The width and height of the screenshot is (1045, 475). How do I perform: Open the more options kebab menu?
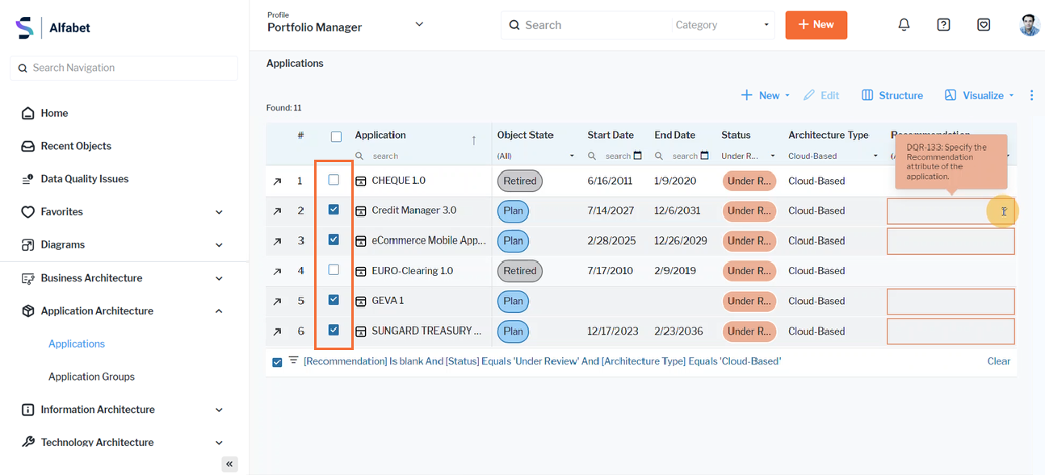pyautogui.click(x=1031, y=95)
